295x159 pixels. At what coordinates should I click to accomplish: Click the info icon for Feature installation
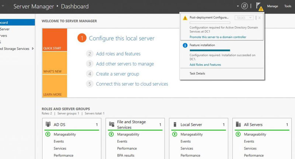pyautogui.click(x=185, y=45)
